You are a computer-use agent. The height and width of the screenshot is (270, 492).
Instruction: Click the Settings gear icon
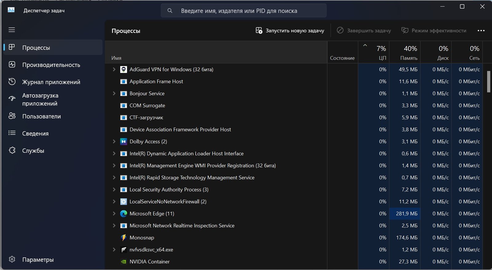click(12, 259)
